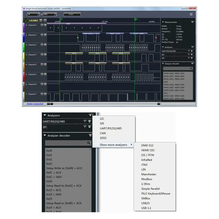Open Channel 7 settings icon
The height and width of the screenshot is (219, 219).
point(42,94)
